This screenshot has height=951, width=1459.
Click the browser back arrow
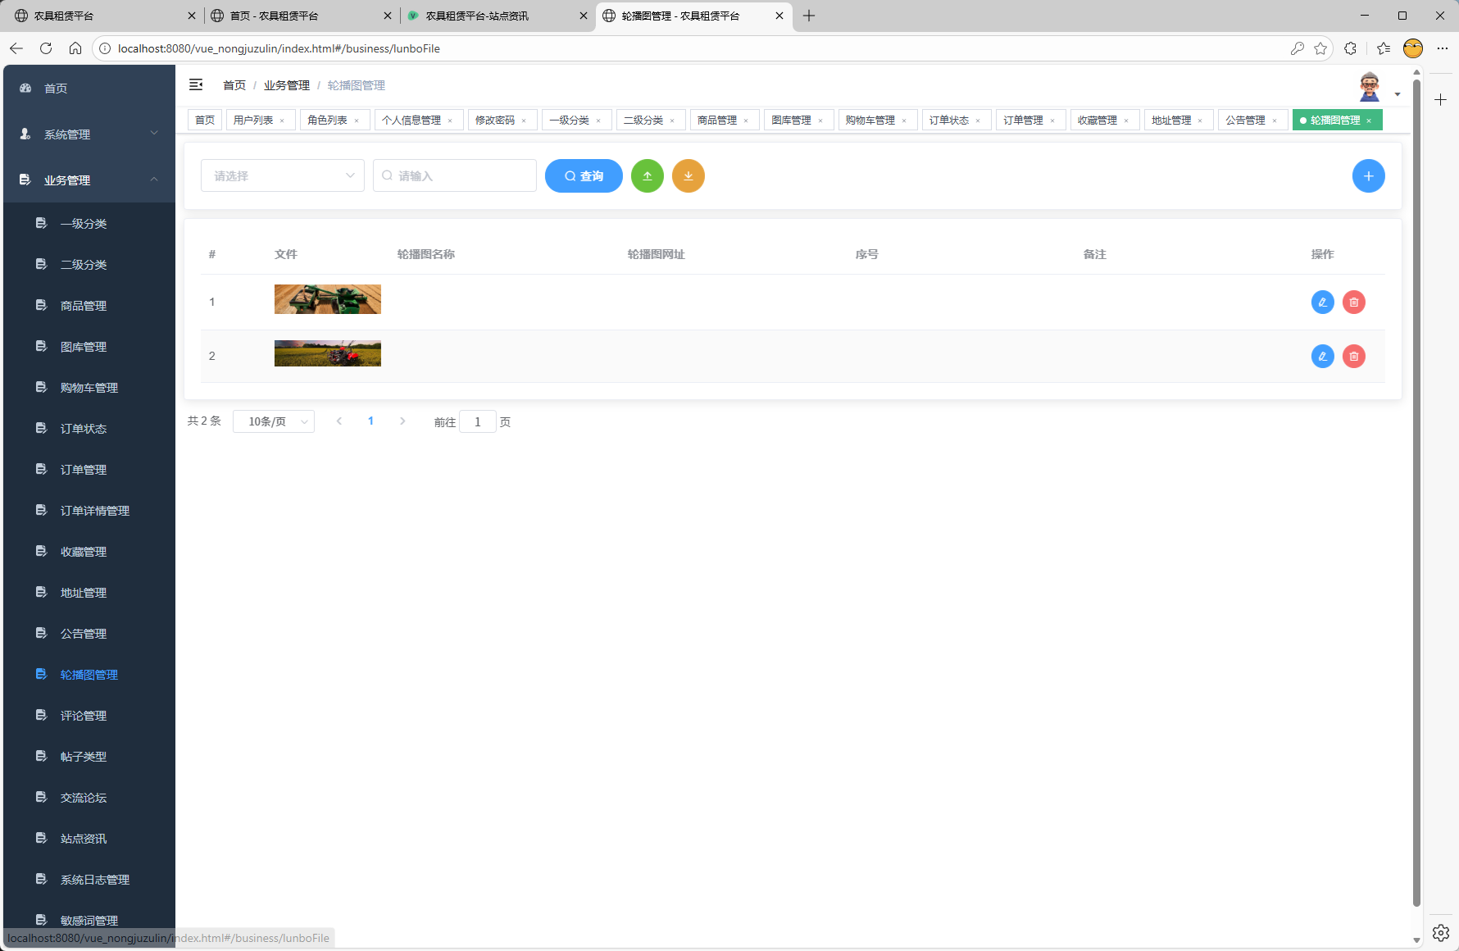tap(16, 48)
